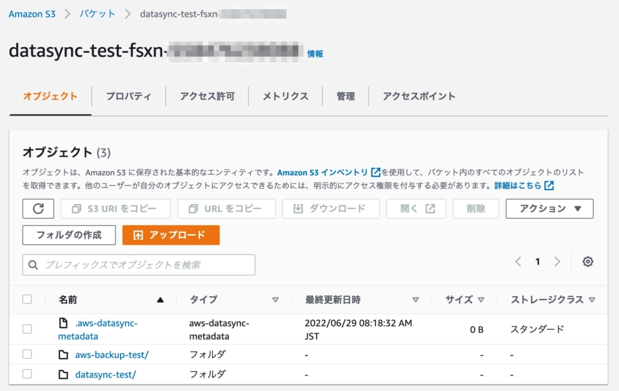Click the URL をコピー copy icon
Screen dimensions: 619x391
(192, 208)
